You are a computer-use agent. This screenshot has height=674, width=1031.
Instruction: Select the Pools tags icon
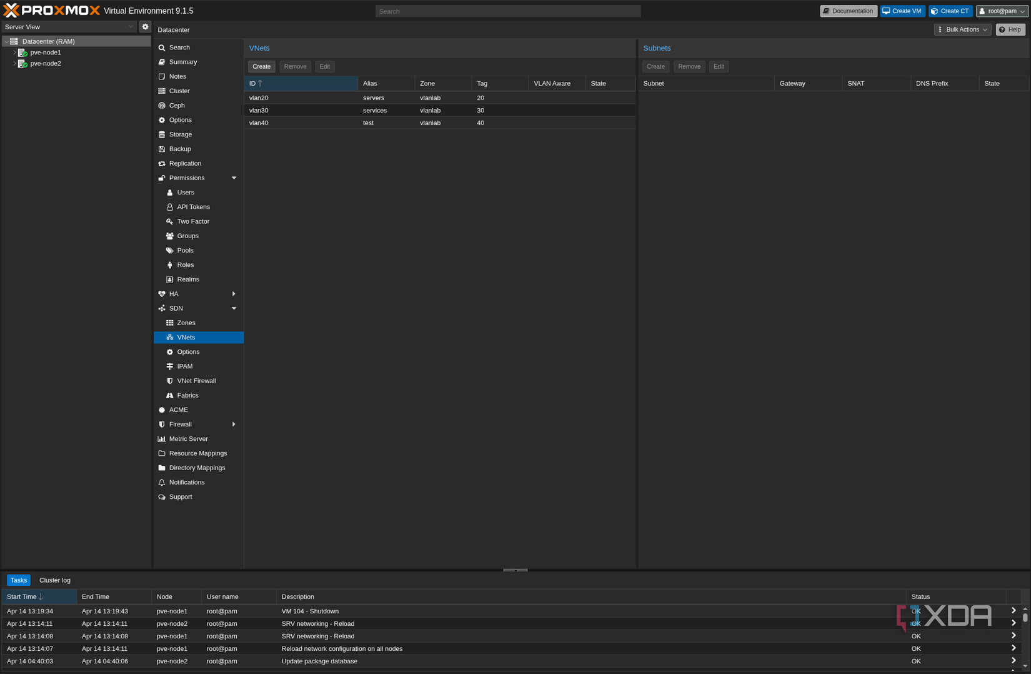(x=169, y=251)
